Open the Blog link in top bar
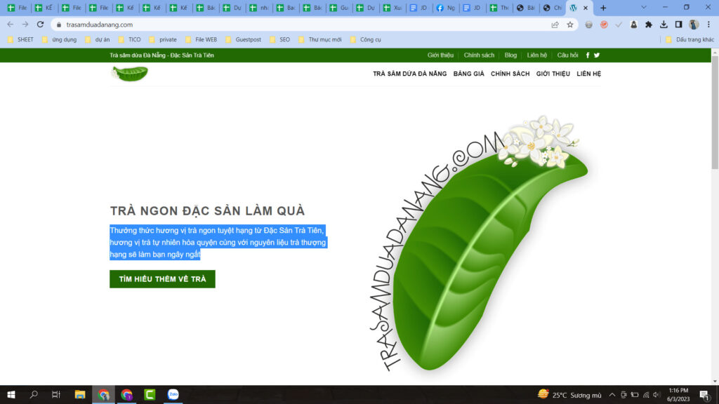719x404 pixels. pos(510,55)
